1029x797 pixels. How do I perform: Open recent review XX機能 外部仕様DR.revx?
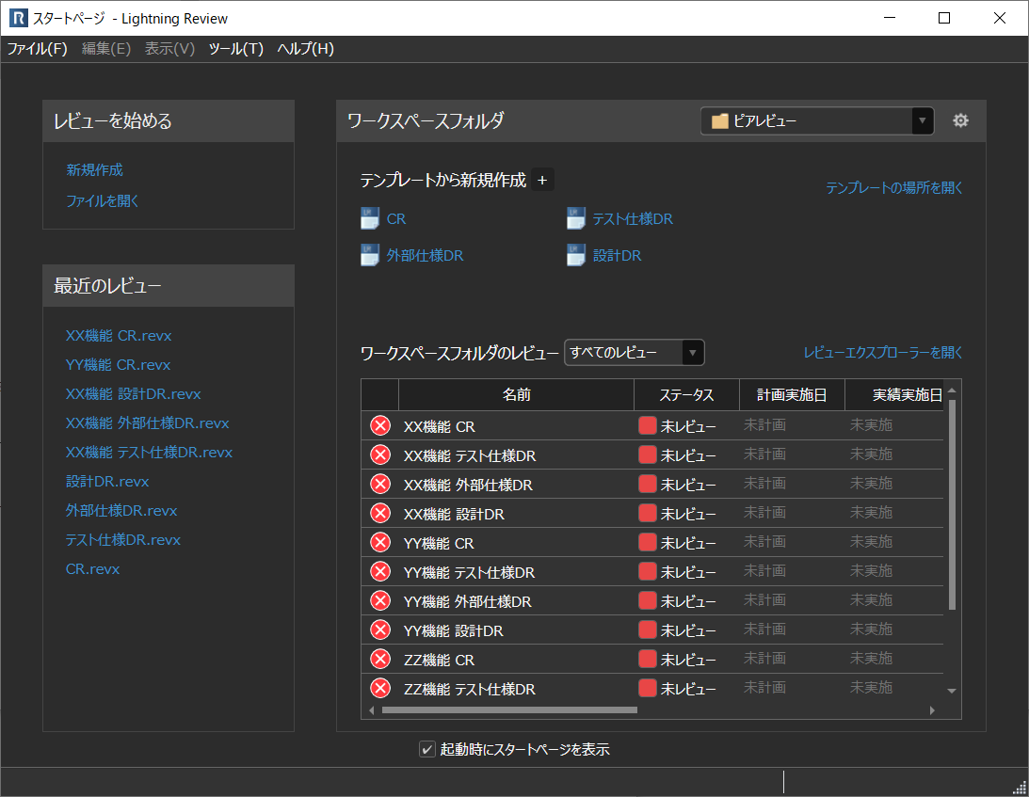click(x=148, y=422)
